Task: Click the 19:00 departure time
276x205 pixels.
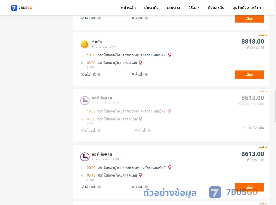Action: coord(91,55)
